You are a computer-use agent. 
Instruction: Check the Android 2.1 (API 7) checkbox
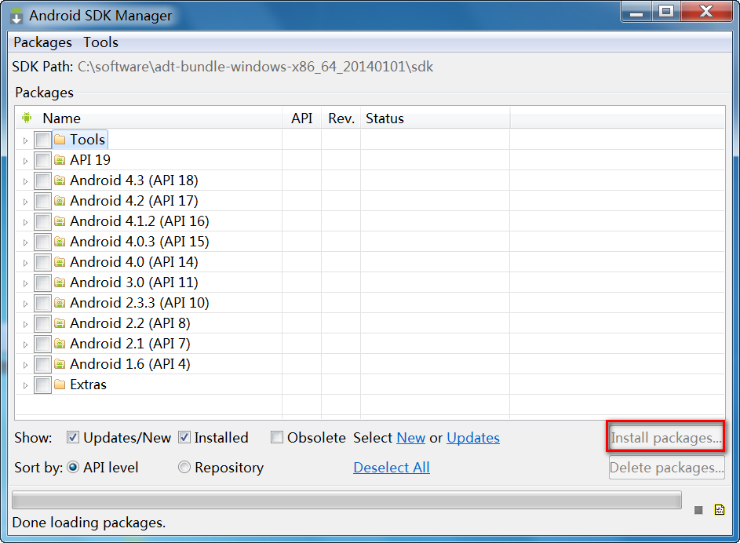42,344
